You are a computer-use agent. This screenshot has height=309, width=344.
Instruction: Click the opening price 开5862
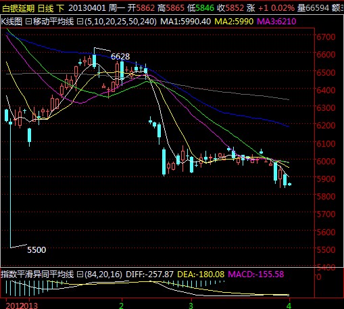[x=141, y=8]
